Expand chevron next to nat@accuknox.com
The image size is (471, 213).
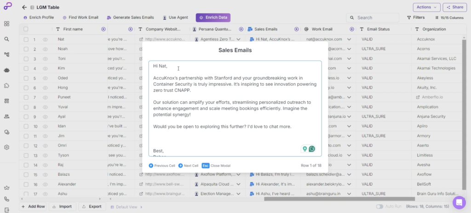click(x=349, y=39)
